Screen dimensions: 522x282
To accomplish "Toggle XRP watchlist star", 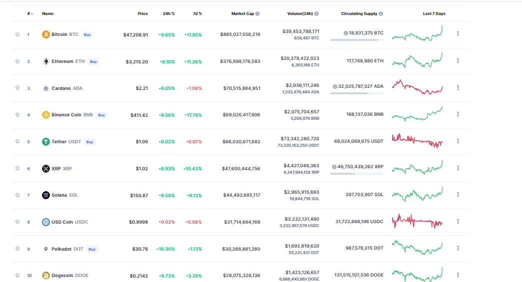I will [17, 168].
